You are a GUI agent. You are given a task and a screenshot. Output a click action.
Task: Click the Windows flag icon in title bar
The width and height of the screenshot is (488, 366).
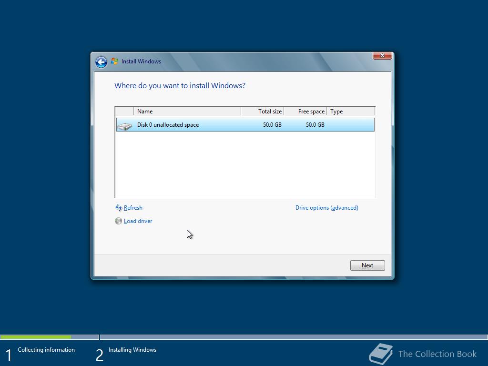click(114, 61)
